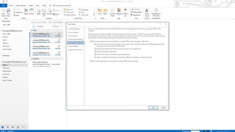Screen dimensions: 235x132
Task: Toggle Permit downloads from Trusted Zone checkbox
Action: click(95, 49)
